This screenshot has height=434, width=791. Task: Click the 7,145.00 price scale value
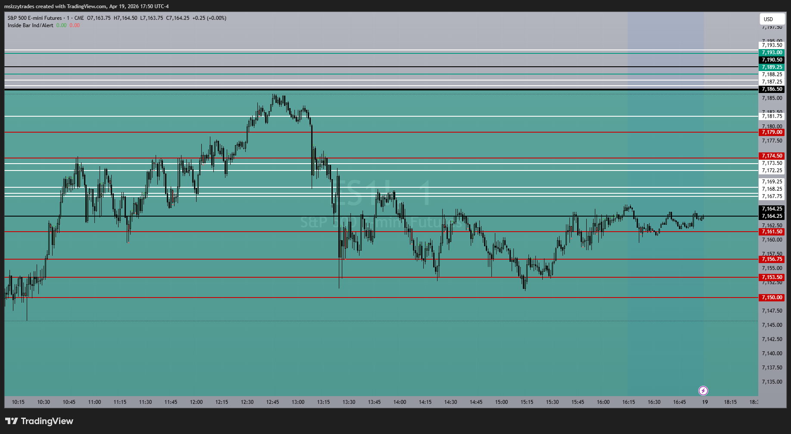[x=772, y=325]
